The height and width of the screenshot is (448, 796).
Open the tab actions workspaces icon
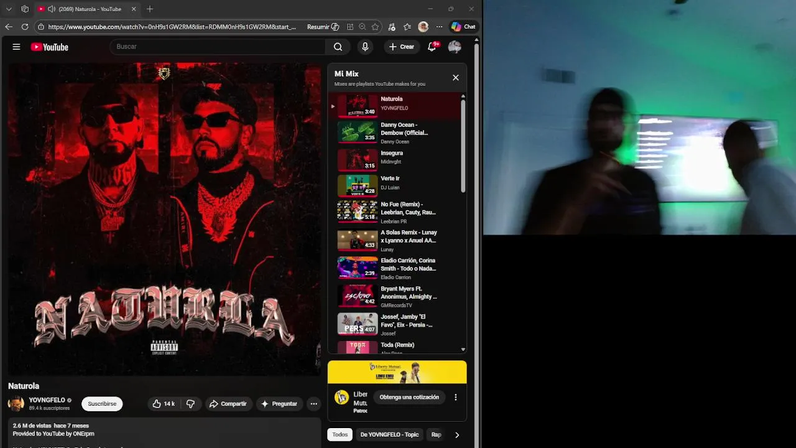tap(25, 9)
